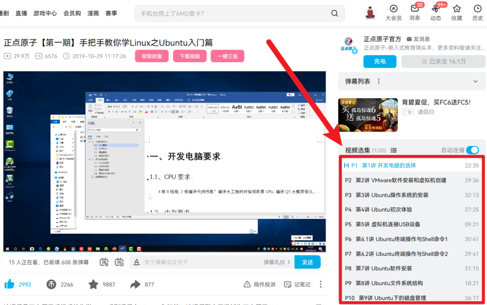
Task: Open 弹幕列表 three-dot options menu
Action: 379,81
